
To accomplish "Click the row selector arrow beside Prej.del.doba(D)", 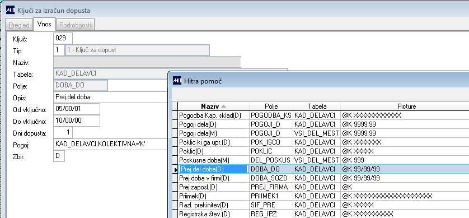I will [176, 169].
